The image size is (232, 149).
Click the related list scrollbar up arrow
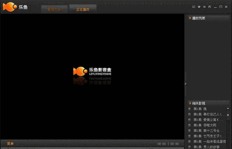(x=228, y=109)
